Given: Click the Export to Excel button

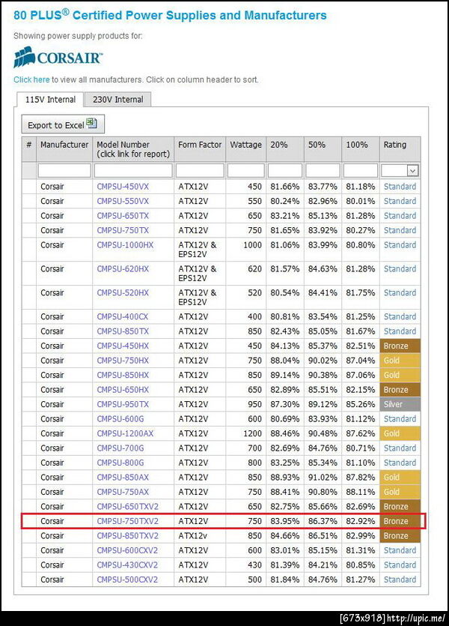Looking at the screenshot, I should click(x=63, y=124).
